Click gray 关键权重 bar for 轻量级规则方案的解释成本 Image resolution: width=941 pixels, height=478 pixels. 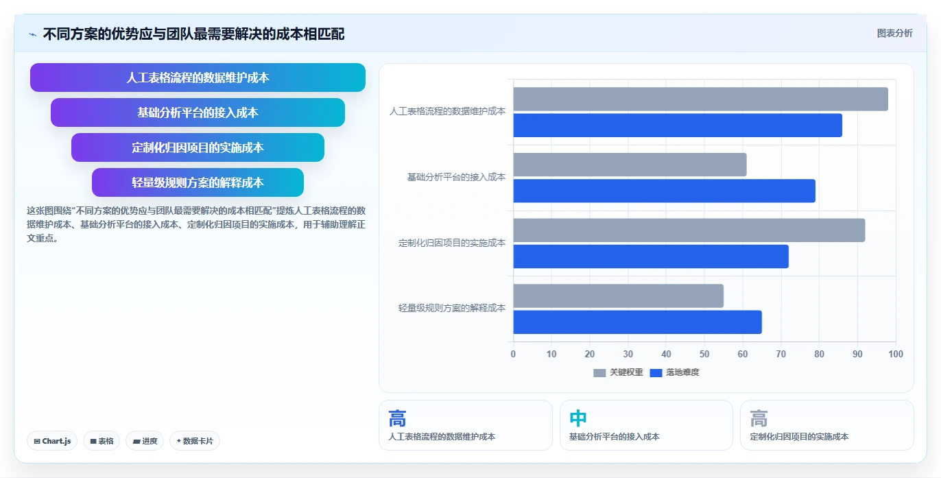point(618,296)
